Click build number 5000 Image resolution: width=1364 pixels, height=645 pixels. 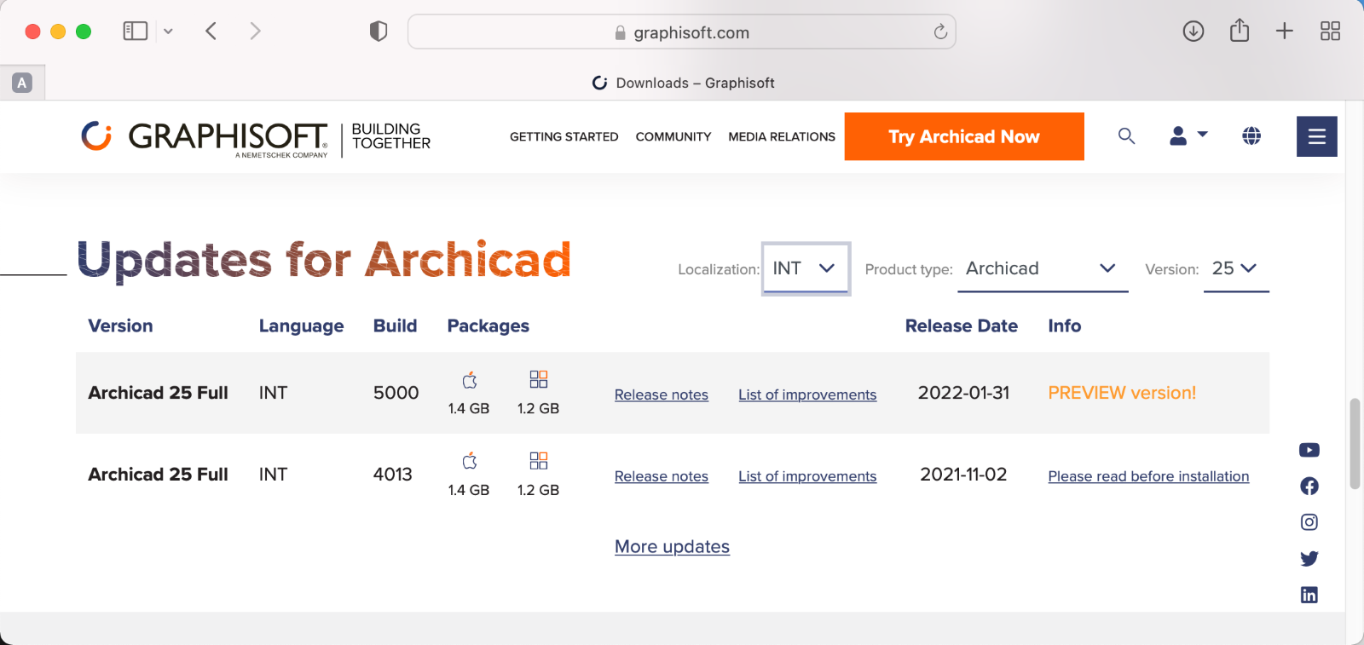[x=396, y=393]
